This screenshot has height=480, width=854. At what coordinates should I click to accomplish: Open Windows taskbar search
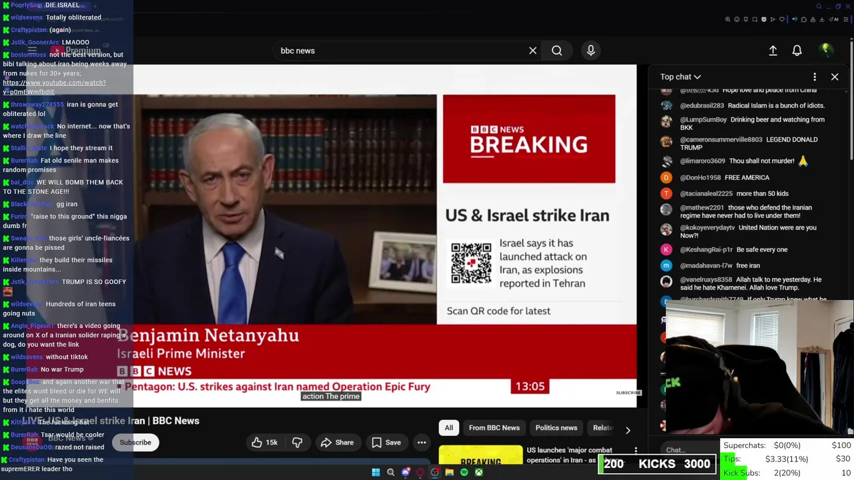pos(390,473)
